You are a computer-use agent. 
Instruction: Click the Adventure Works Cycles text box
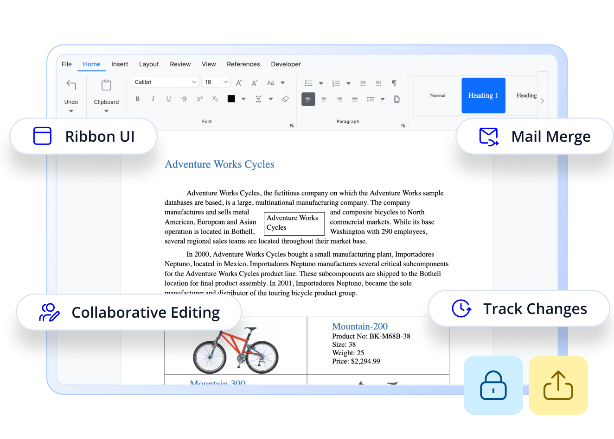click(x=294, y=223)
